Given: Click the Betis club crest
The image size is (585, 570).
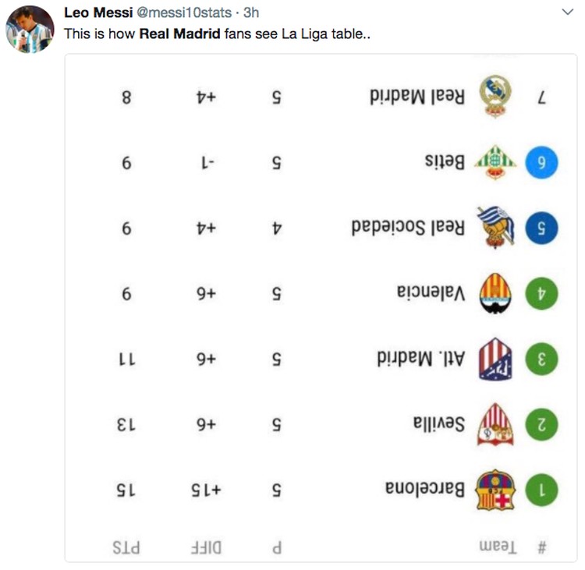Looking at the screenshot, I should 495,162.
